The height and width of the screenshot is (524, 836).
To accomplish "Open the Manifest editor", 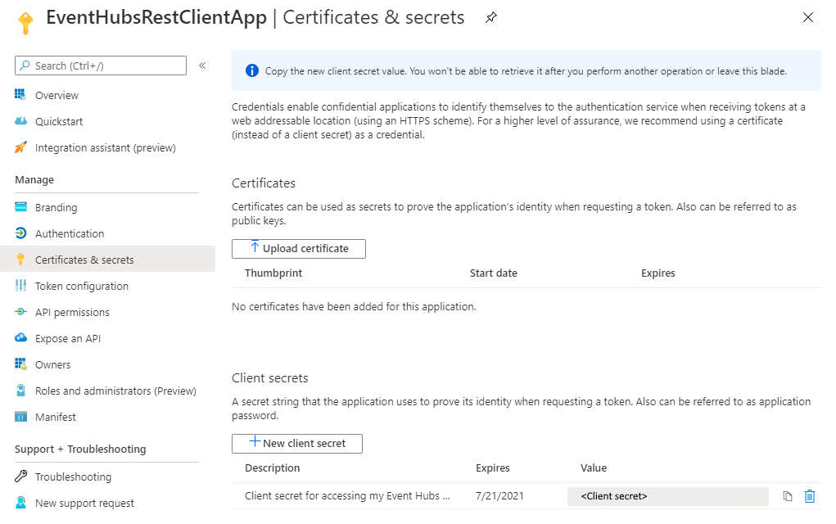I will pos(56,418).
